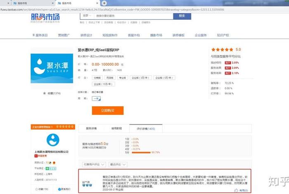Switch to the 评价详情(1435) tab
This screenshot has width=289, height=194.
(x=146, y=129)
